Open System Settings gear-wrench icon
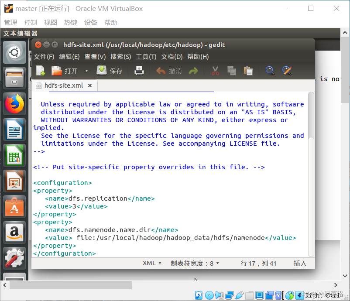Viewport: 350px width, 301px height. click(x=14, y=258)
